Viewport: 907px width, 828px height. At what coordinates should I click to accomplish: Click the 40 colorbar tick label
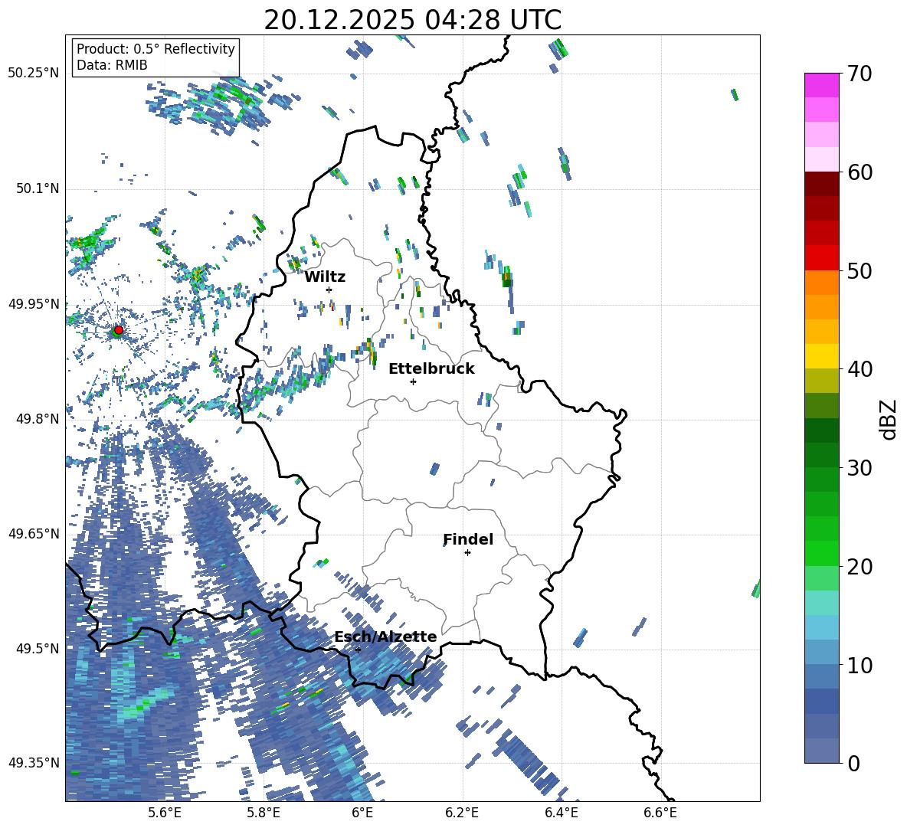(860, 369)
